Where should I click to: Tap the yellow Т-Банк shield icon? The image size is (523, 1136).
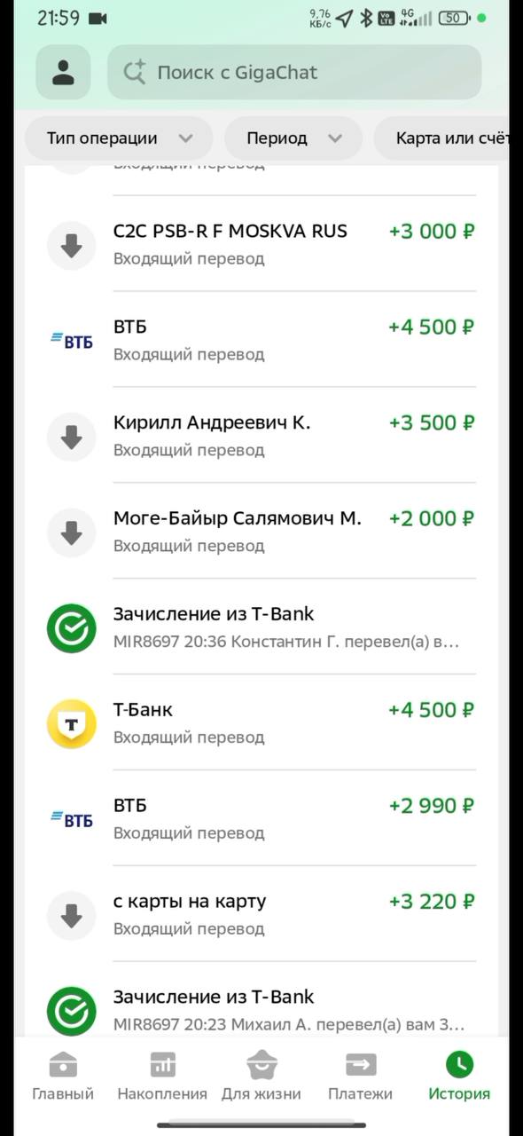click(x=71, y=723)
